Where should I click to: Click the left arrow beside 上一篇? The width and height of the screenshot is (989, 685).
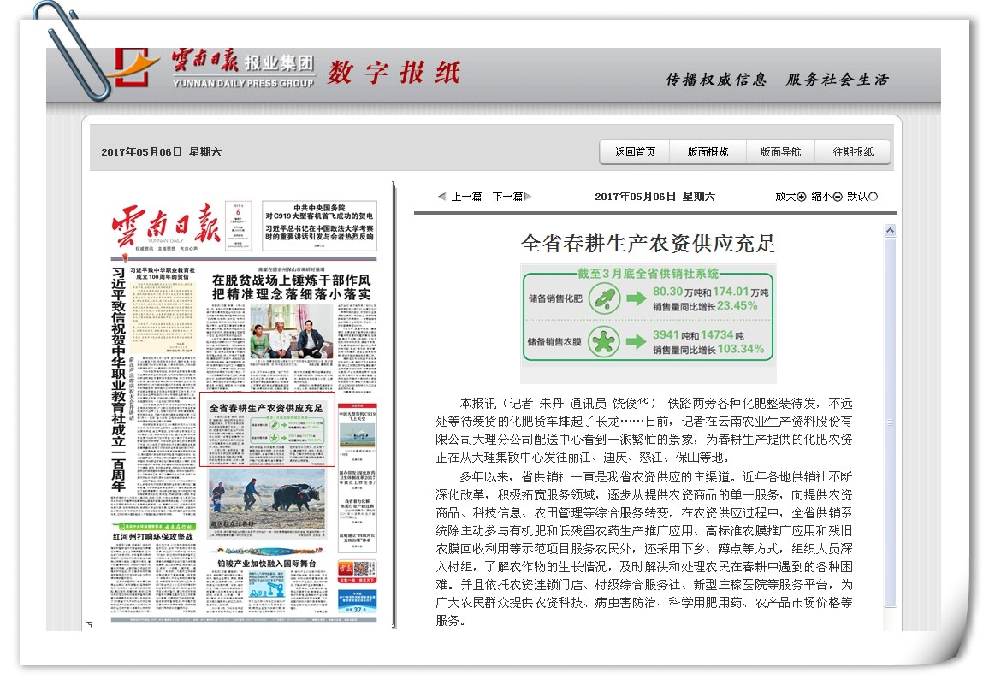pos(441,197)
